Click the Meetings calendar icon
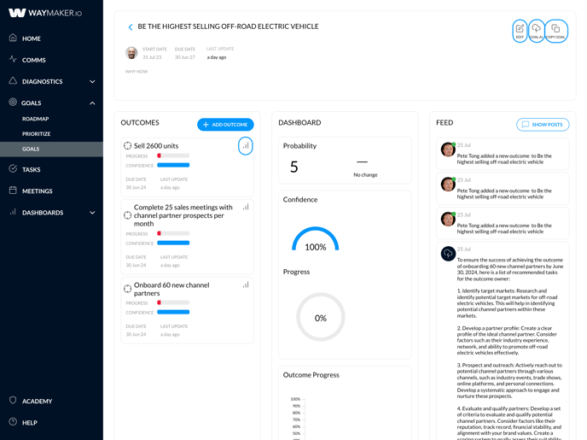The image size is (587, 440). click(13, 190)
